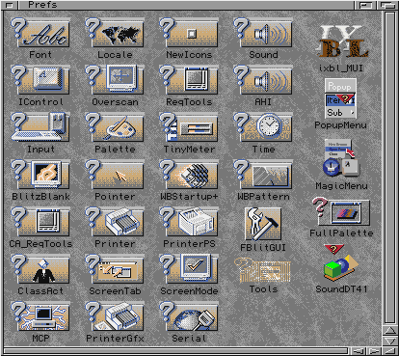
Task: Click the horizontal scrollbar right arrow
Action: tap(373, 351)
